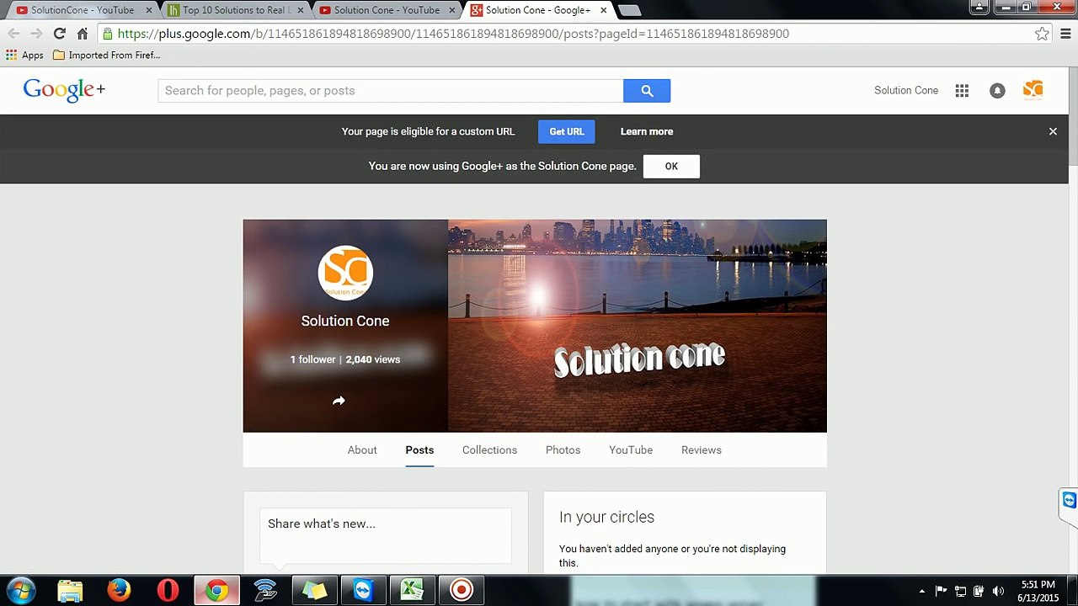
Task: Click the browser address bar URL
Action: (x=453, y=34)
